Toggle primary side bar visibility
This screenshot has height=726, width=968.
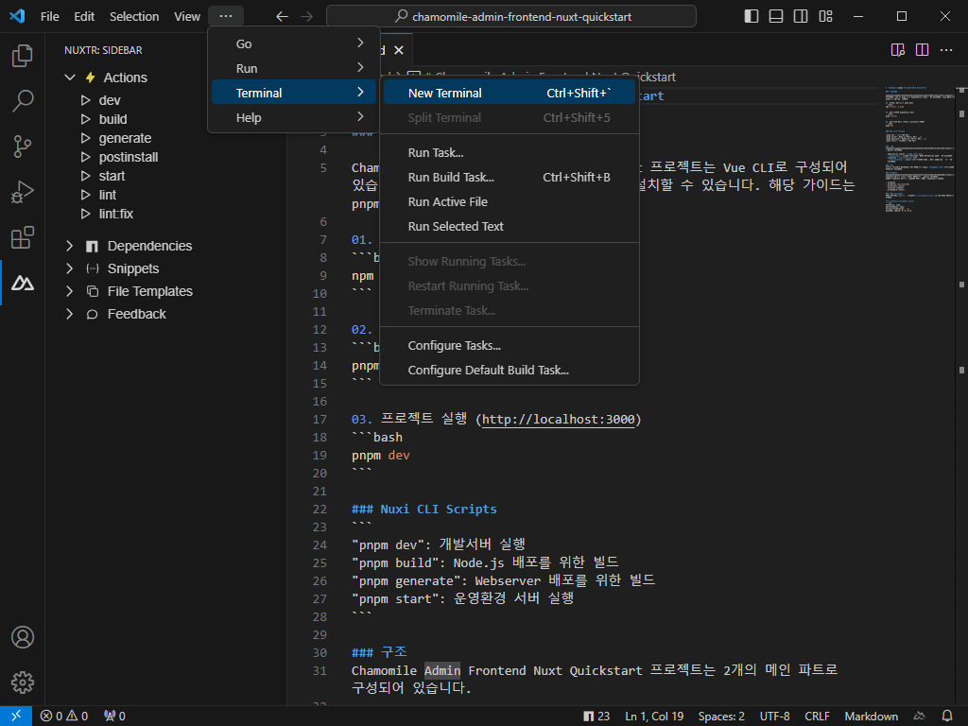pos(752,16)
